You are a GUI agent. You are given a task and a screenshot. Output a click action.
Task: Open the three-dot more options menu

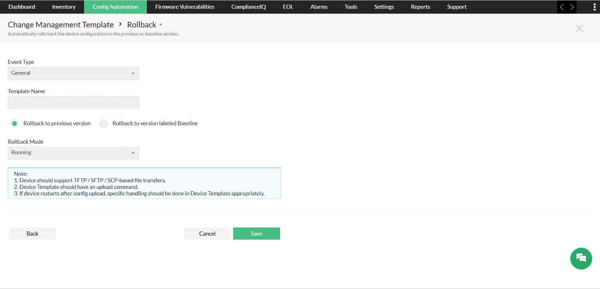tap(595, 7)
